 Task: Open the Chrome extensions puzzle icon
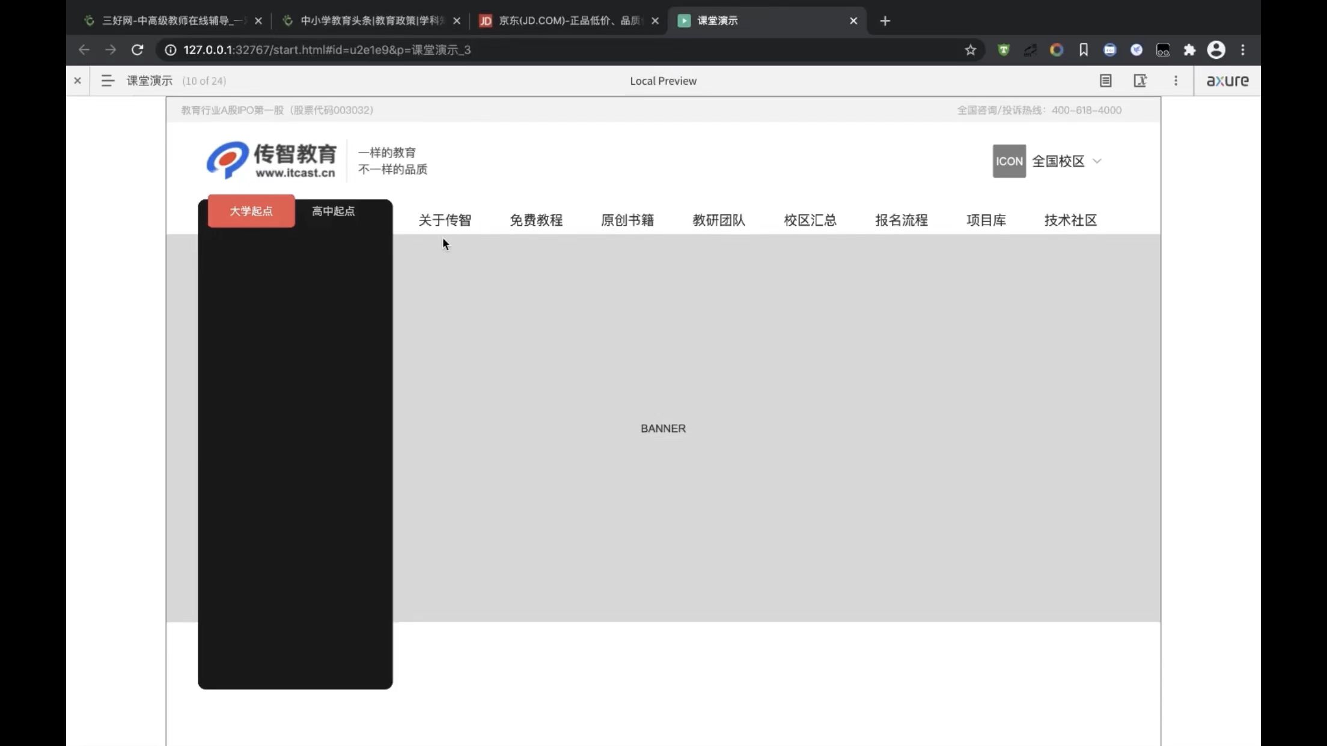pyautogui.click(x=1189, y=50)
